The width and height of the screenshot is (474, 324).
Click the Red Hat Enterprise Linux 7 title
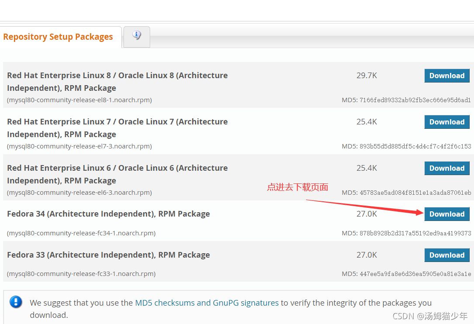(x=117, y=128)
